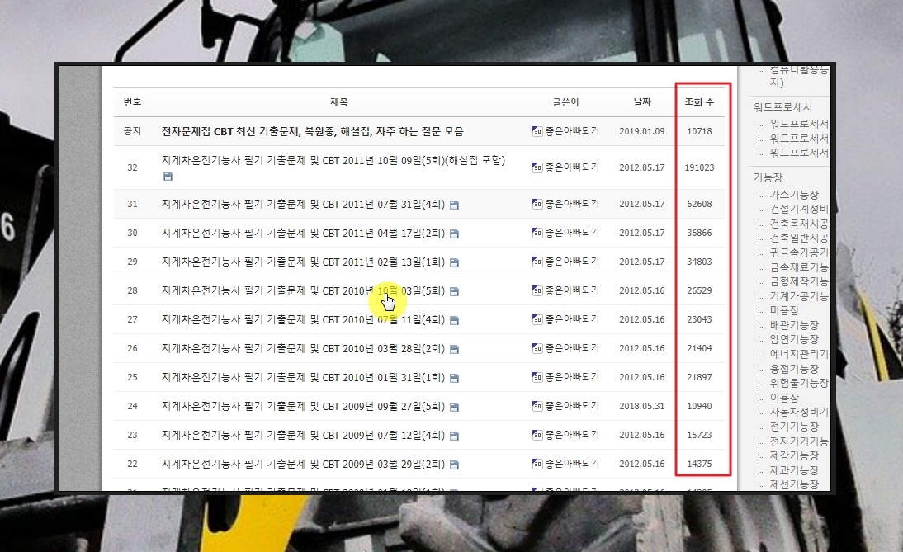Viewport: 903px width, 552px height.
Task: Click author level icon in row 29
Action: pos(537,262)
